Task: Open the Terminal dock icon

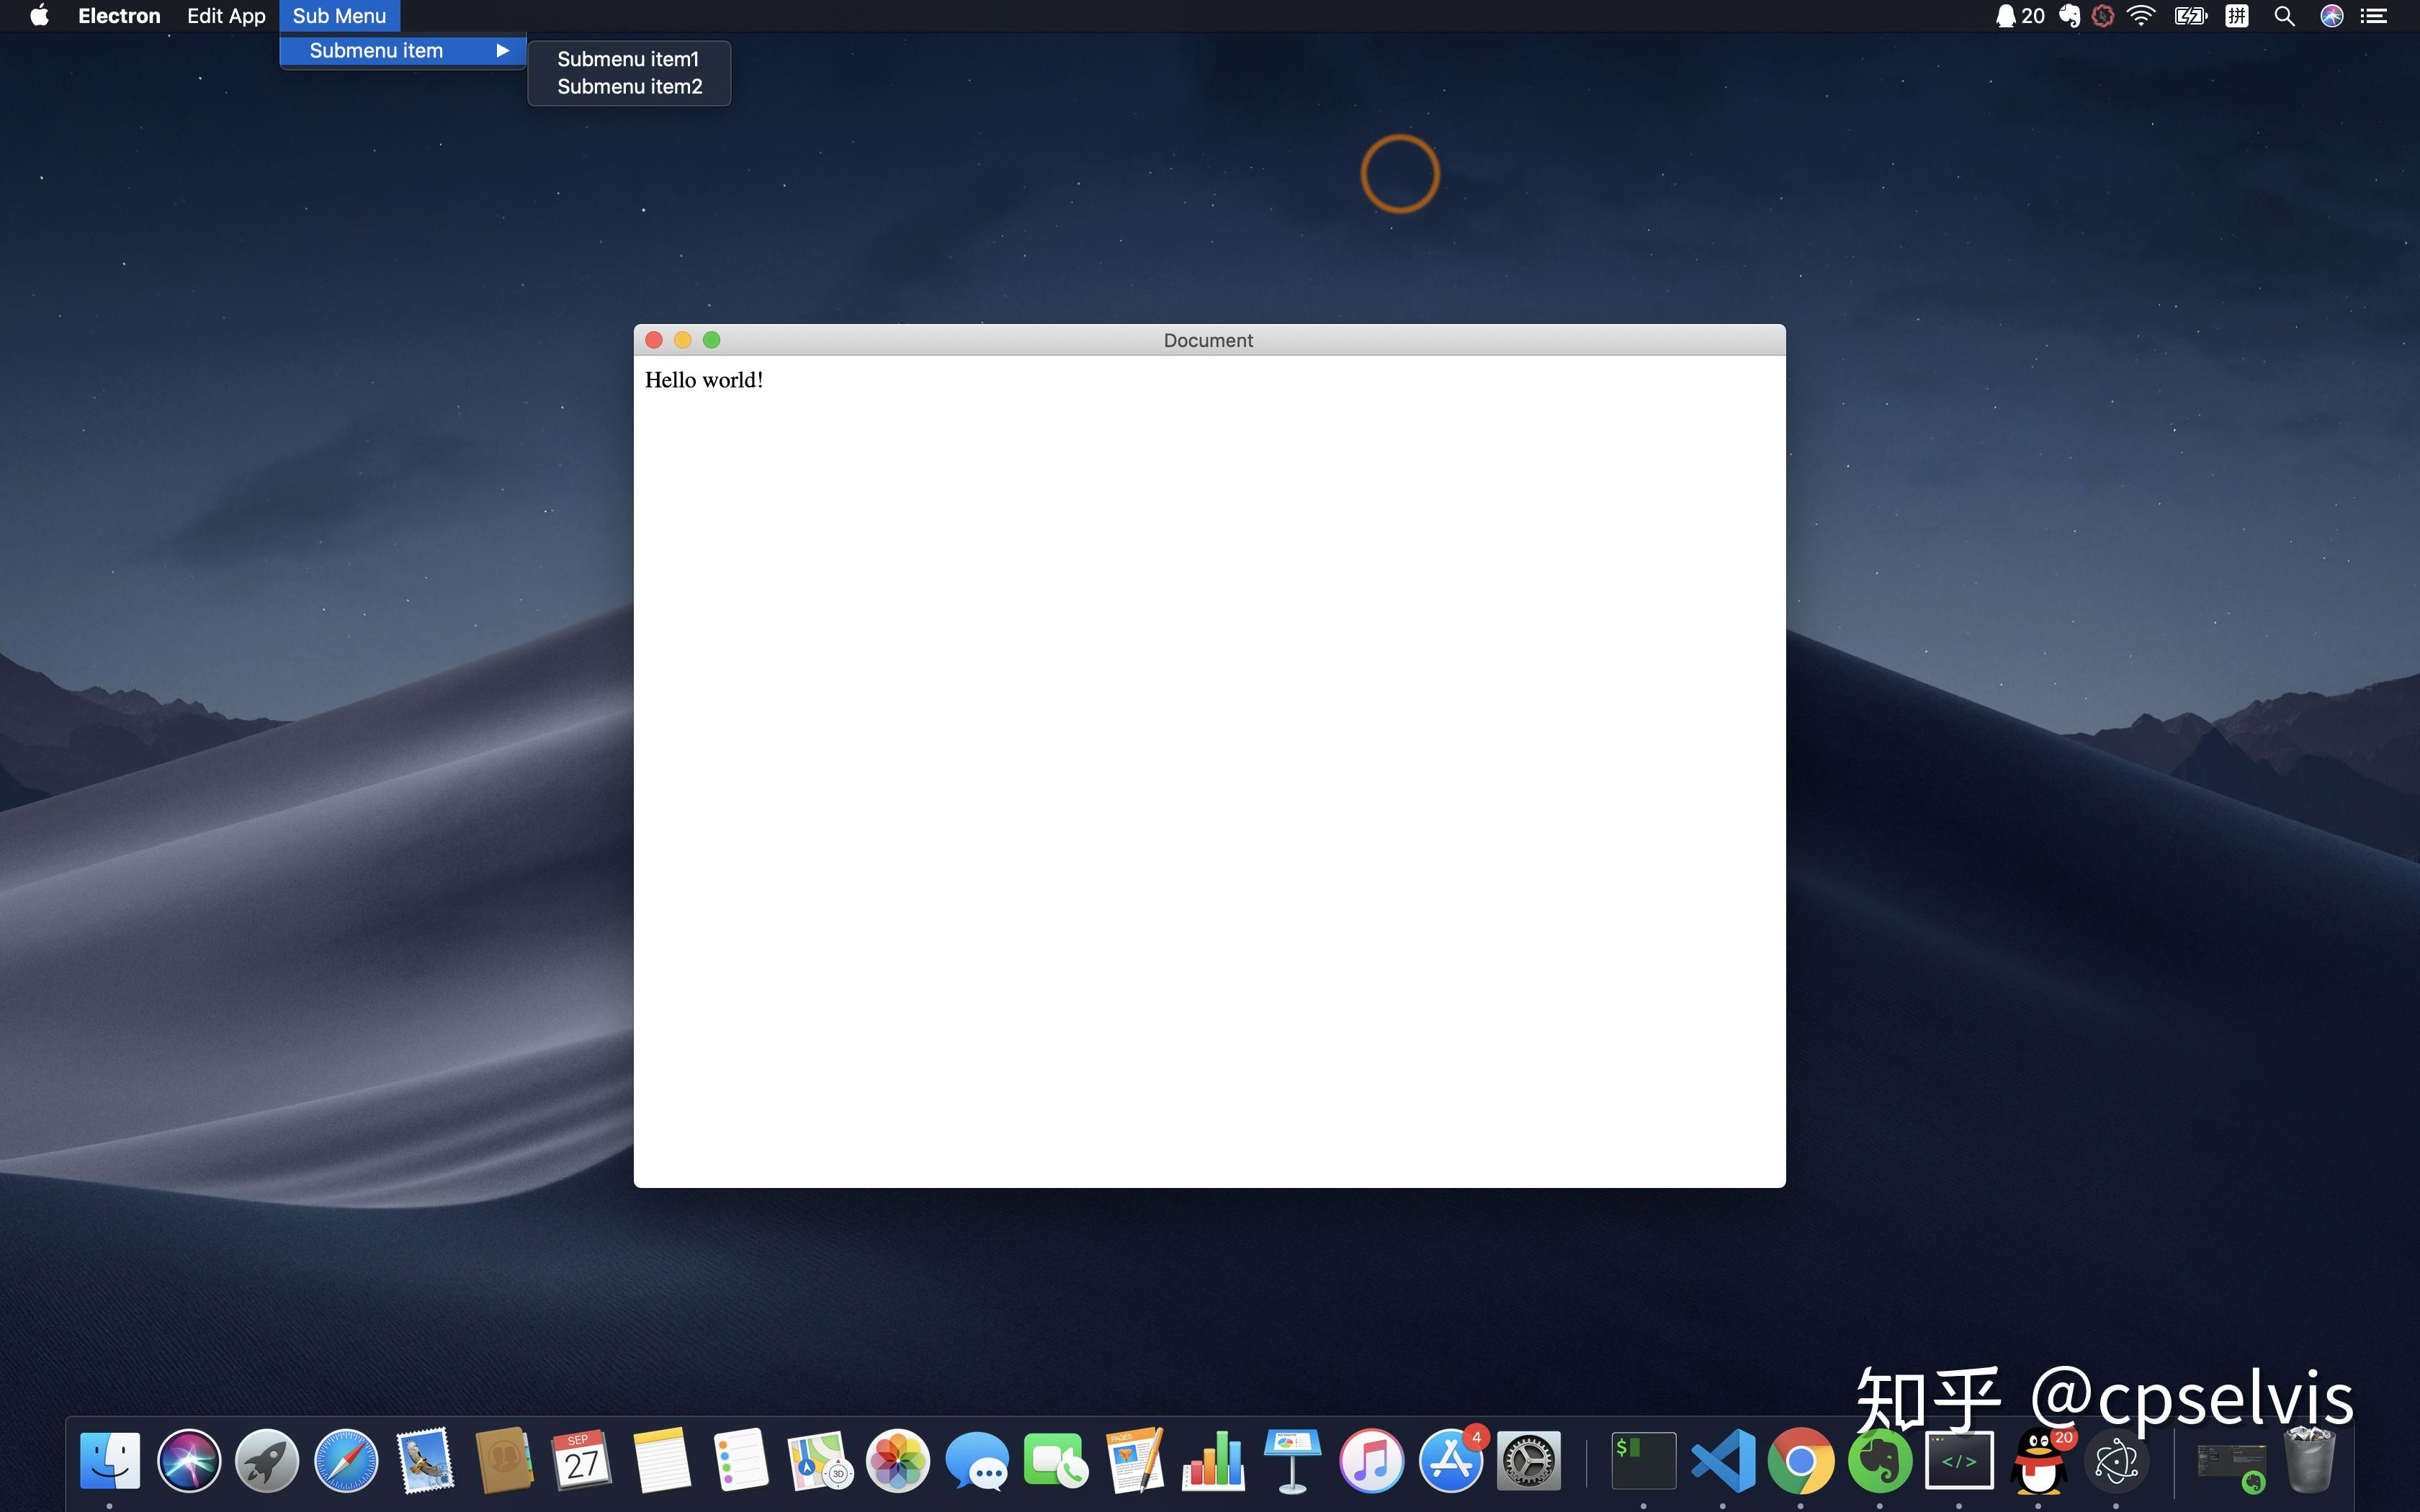Action: point(1643,1461)
